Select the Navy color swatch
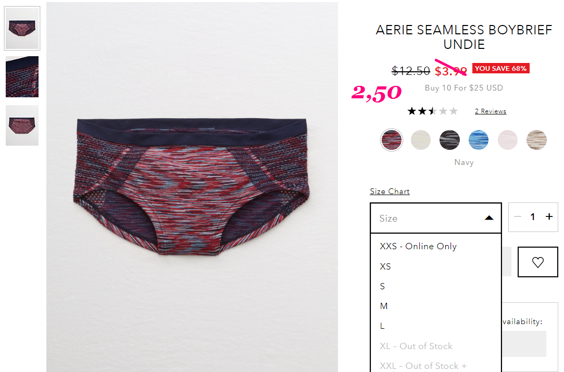The height and width of the screenshot is (372, 564). coord(391,140)
